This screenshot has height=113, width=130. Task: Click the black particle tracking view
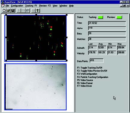[36, 38]
